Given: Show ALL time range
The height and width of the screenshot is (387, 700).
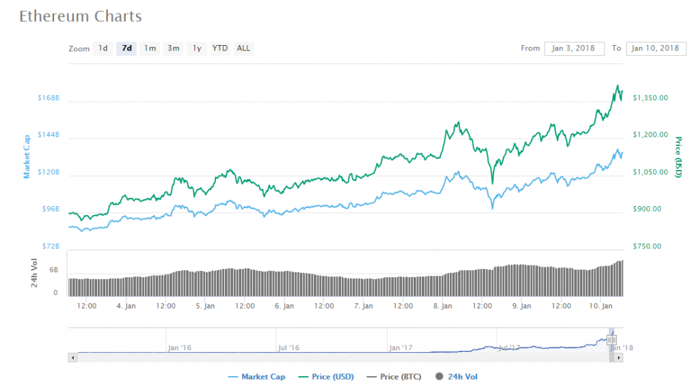Looking at the screenshot, I should 243,48.
